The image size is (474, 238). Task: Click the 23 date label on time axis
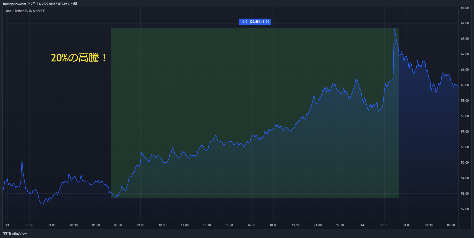click(7, 225)
